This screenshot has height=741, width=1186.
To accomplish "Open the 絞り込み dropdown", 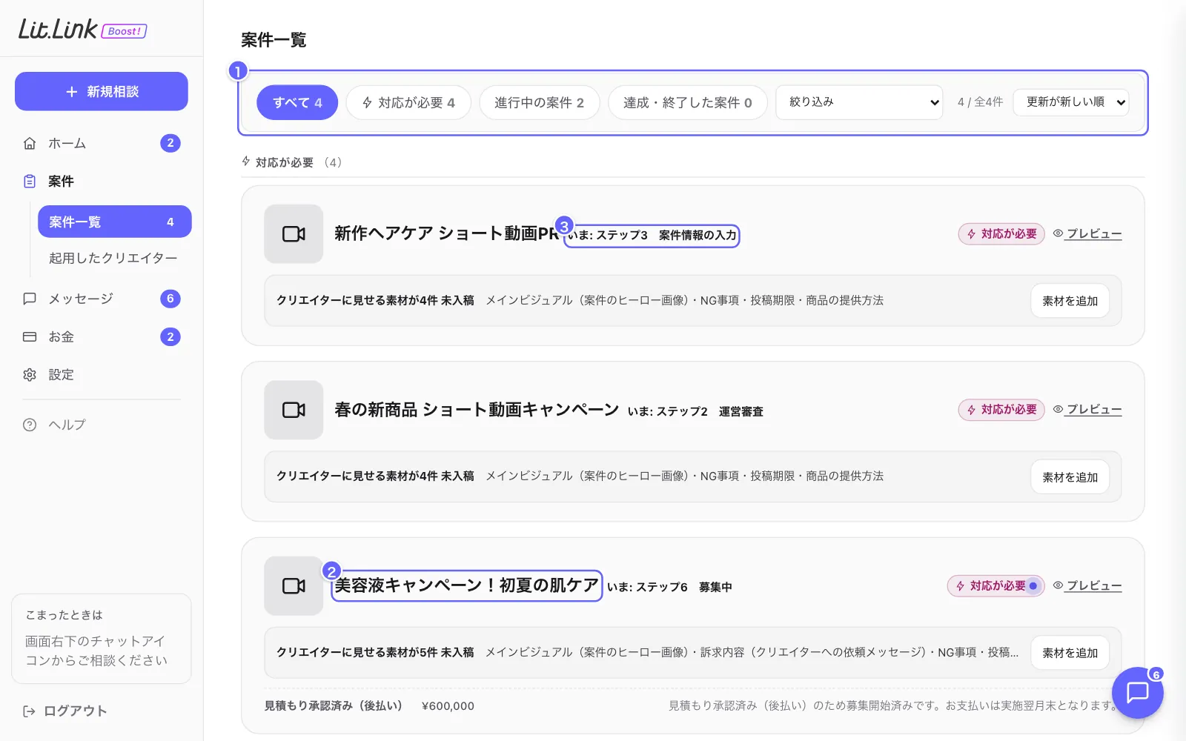I will [x=859, y=102].
